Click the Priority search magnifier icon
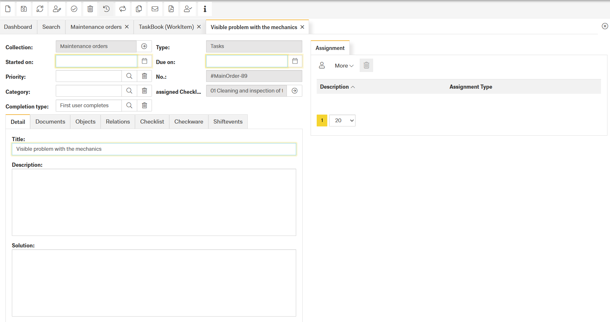The image size is (610, 322). 129,76
